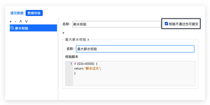Click the vertical divider between the two panels
This screenshot has height=105, width=210.
(58, 59)
